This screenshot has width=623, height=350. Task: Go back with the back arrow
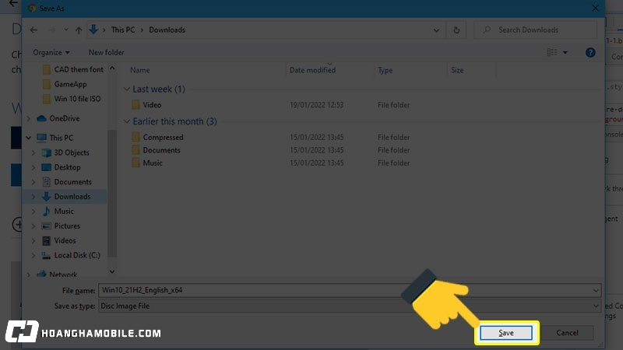33,30
